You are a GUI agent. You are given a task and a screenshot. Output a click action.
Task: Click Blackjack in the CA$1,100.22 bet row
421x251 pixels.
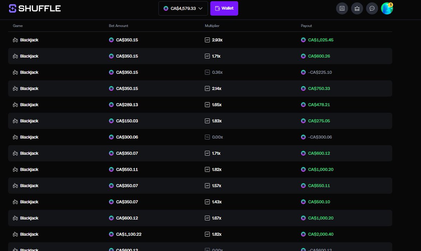pyautogui.click(x=29, y=234)
